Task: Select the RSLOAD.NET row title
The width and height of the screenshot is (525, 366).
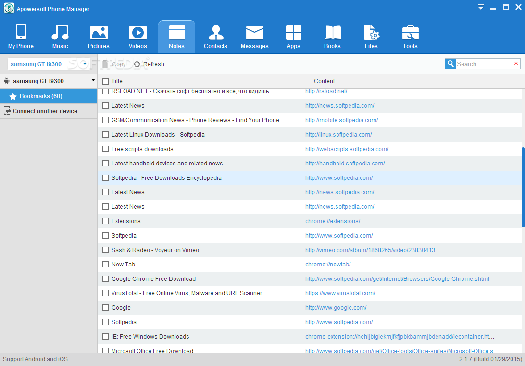Action: coord(190,91)
